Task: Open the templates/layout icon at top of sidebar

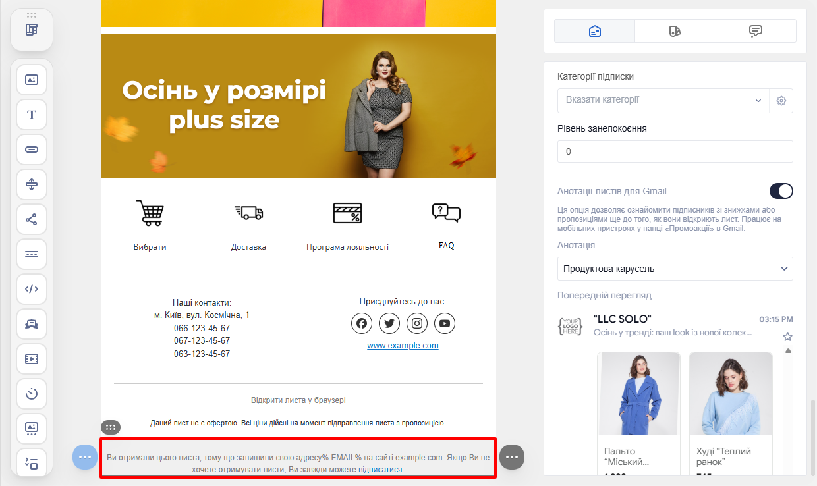Action: click(32, 30)
